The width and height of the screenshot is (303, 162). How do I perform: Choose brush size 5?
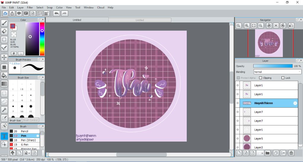click(x=31, y=97)
